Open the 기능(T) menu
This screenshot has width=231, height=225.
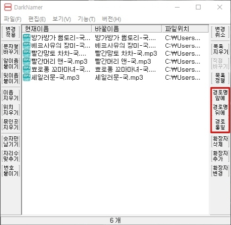click(86, 19)
